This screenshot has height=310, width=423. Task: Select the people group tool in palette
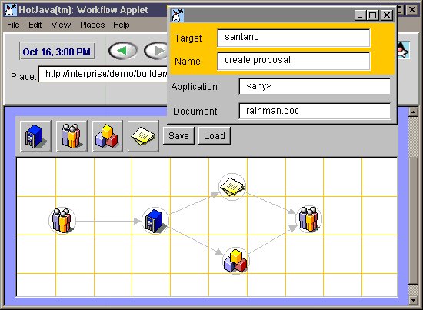(x=72, y=136)
